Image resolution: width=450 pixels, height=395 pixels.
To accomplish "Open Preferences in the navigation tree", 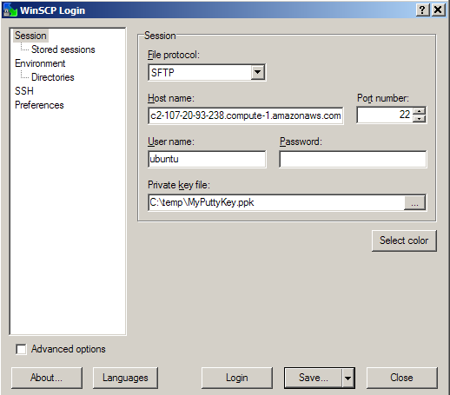I will coord(39,105).
